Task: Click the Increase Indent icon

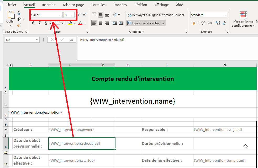Action: tap(121, 23)
